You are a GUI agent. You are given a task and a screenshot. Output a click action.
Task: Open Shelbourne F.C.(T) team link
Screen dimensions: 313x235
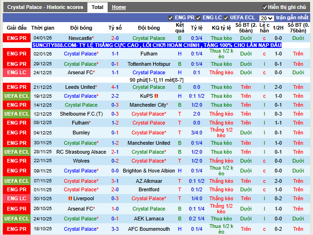point(81,114)
